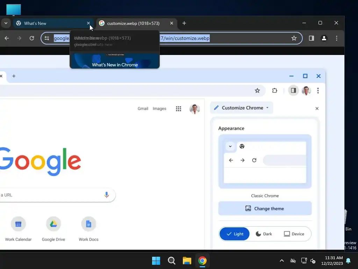Open Windows Start menu
Image resolution: width=358 pixels, height=269 pixels.
(156, 261)
